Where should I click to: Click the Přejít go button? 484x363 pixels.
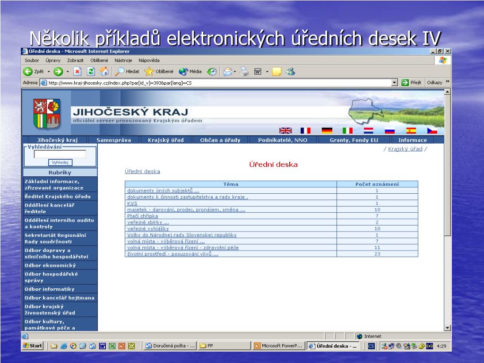tap(412, 82)
